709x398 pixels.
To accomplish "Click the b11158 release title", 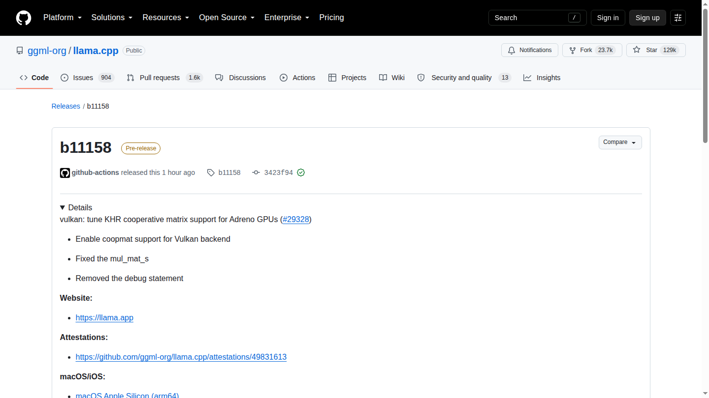I will point(86,147).
